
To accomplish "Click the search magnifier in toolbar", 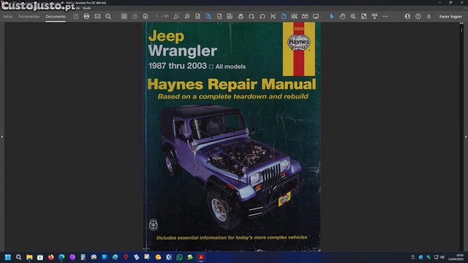I will tap(108, 16).
